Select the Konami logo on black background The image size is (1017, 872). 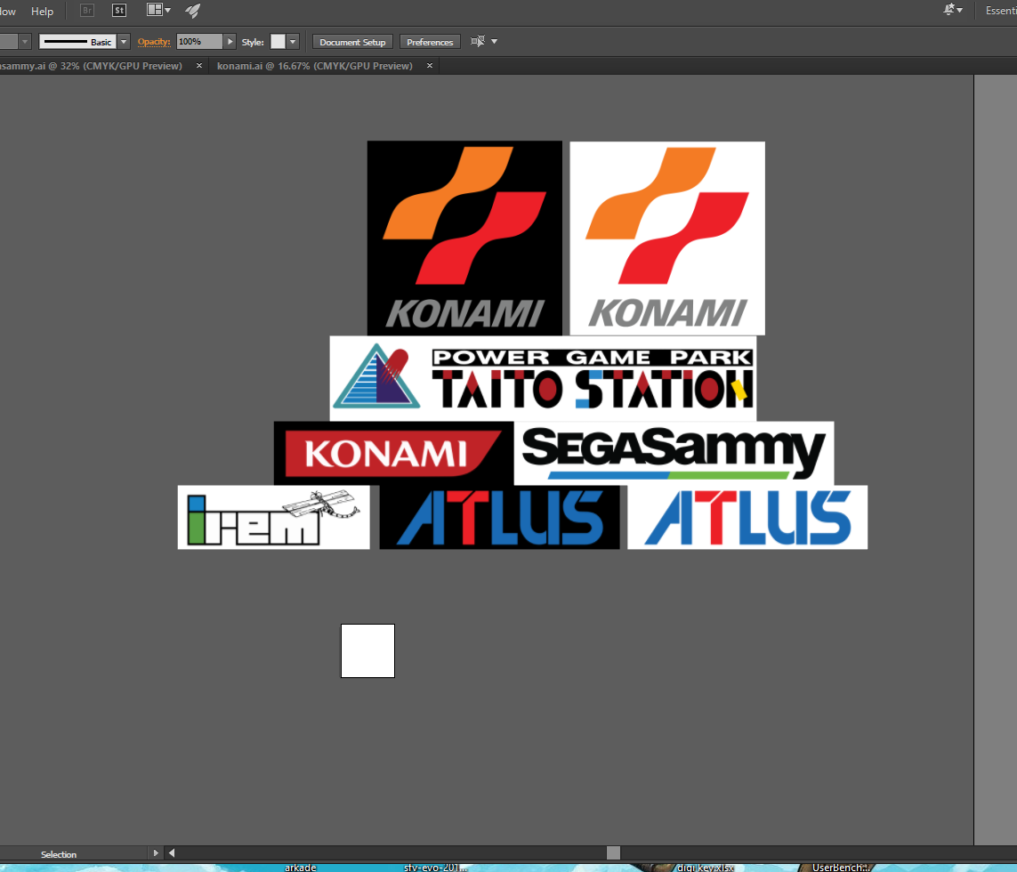464,238
